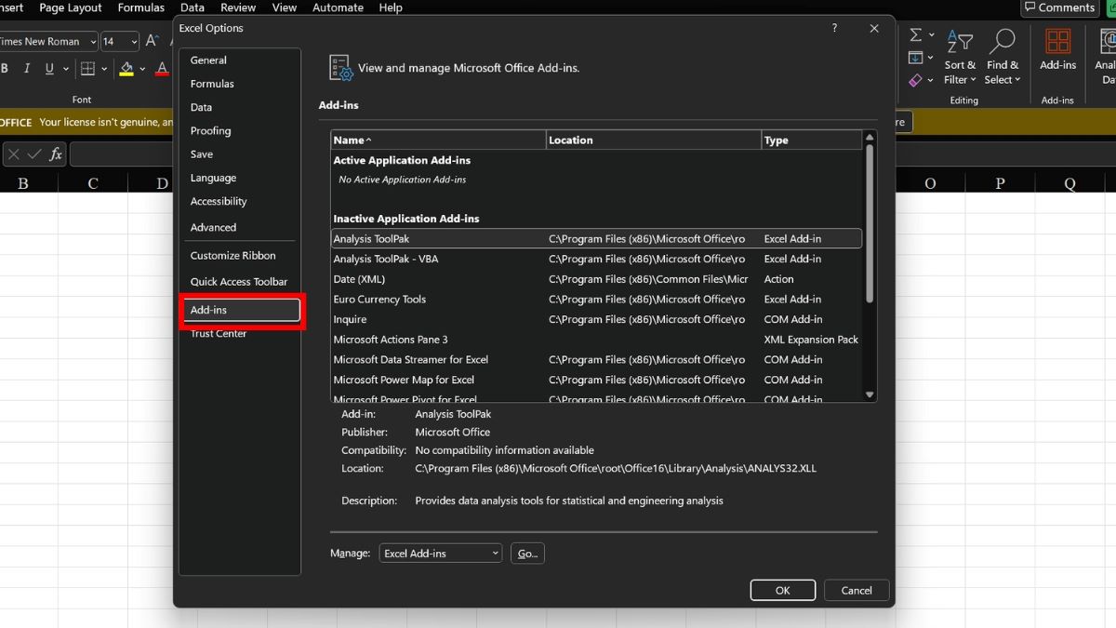Open the Help ribbon tab
Screen dimensions: 1116x628
pyautogui.click(x=391, y=7)
